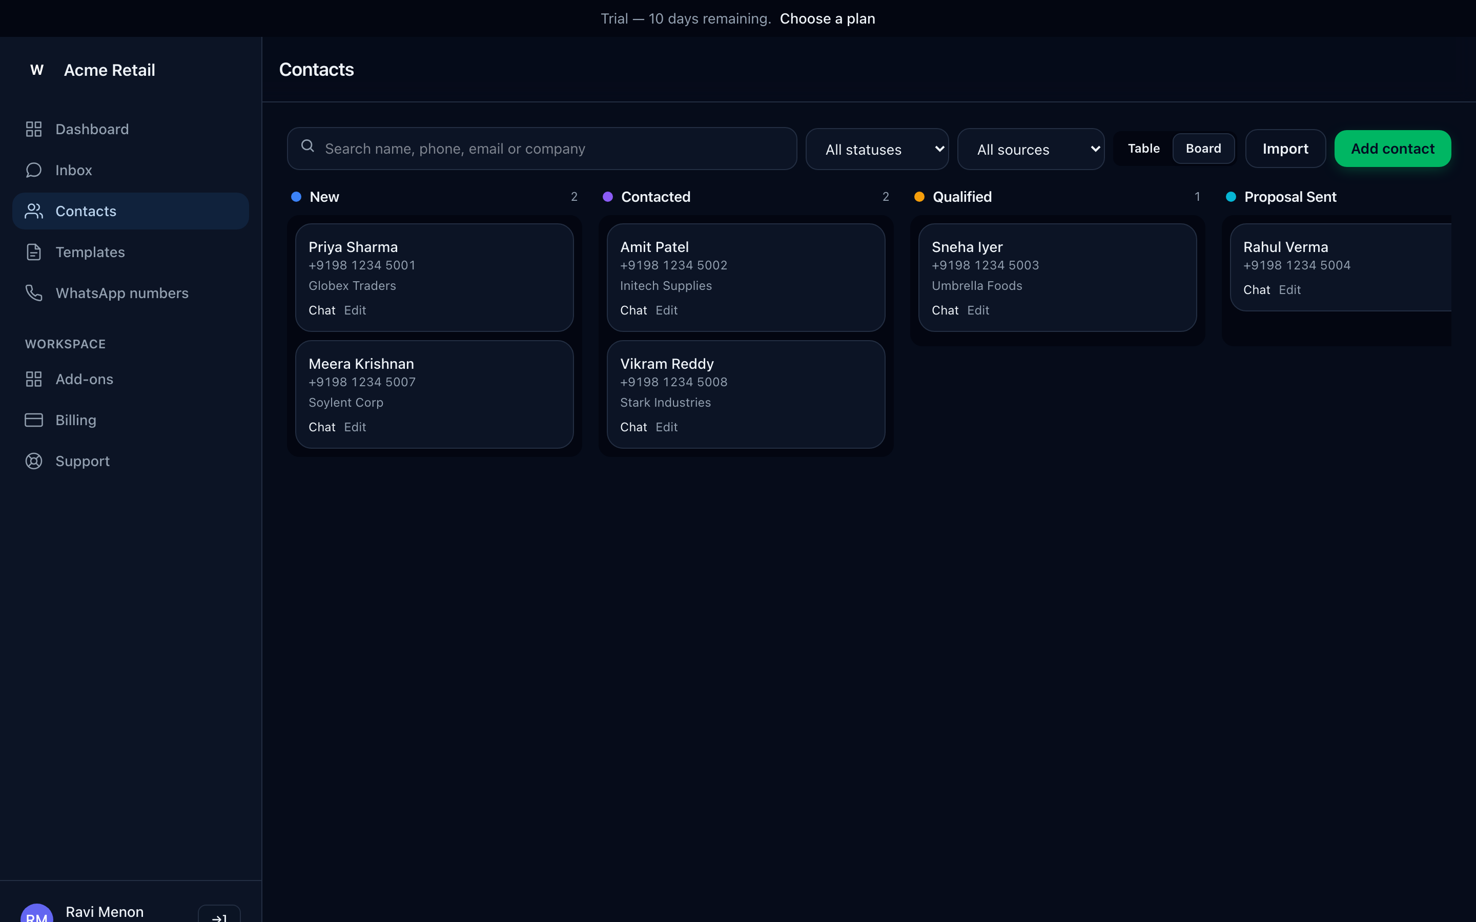This screenshot has height=922, width=1476.
Task: Click phone number +9198 1234 5007
Action: [362, 382]
